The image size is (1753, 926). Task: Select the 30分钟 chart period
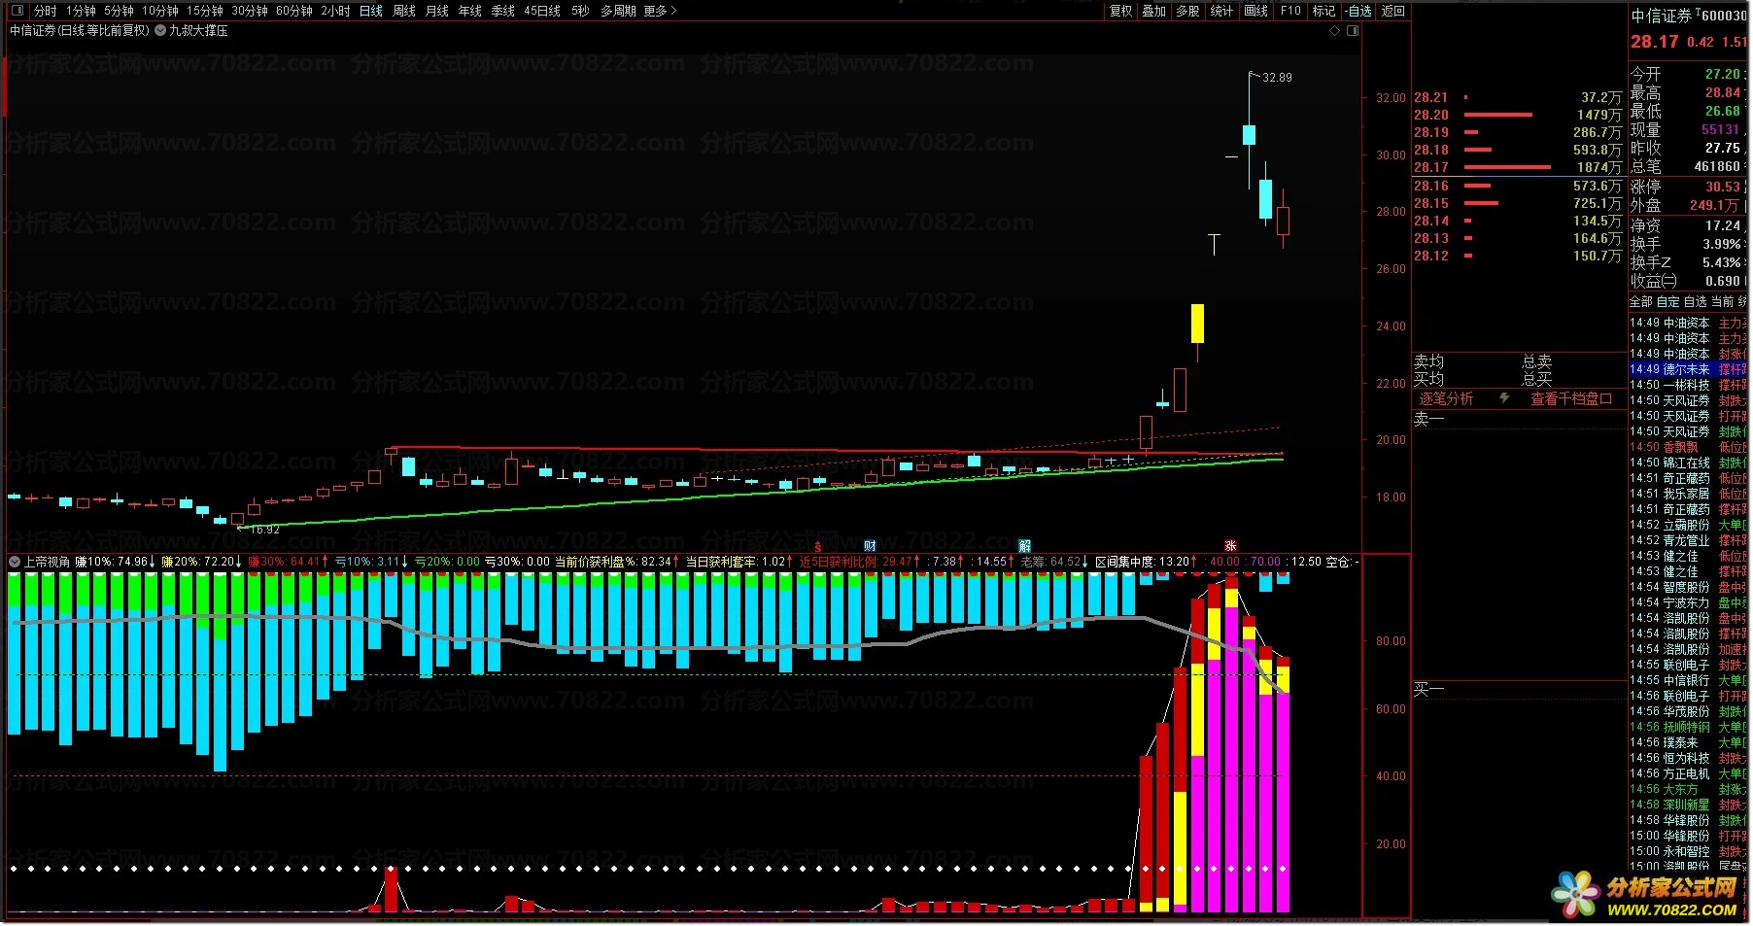pos(250,11)
